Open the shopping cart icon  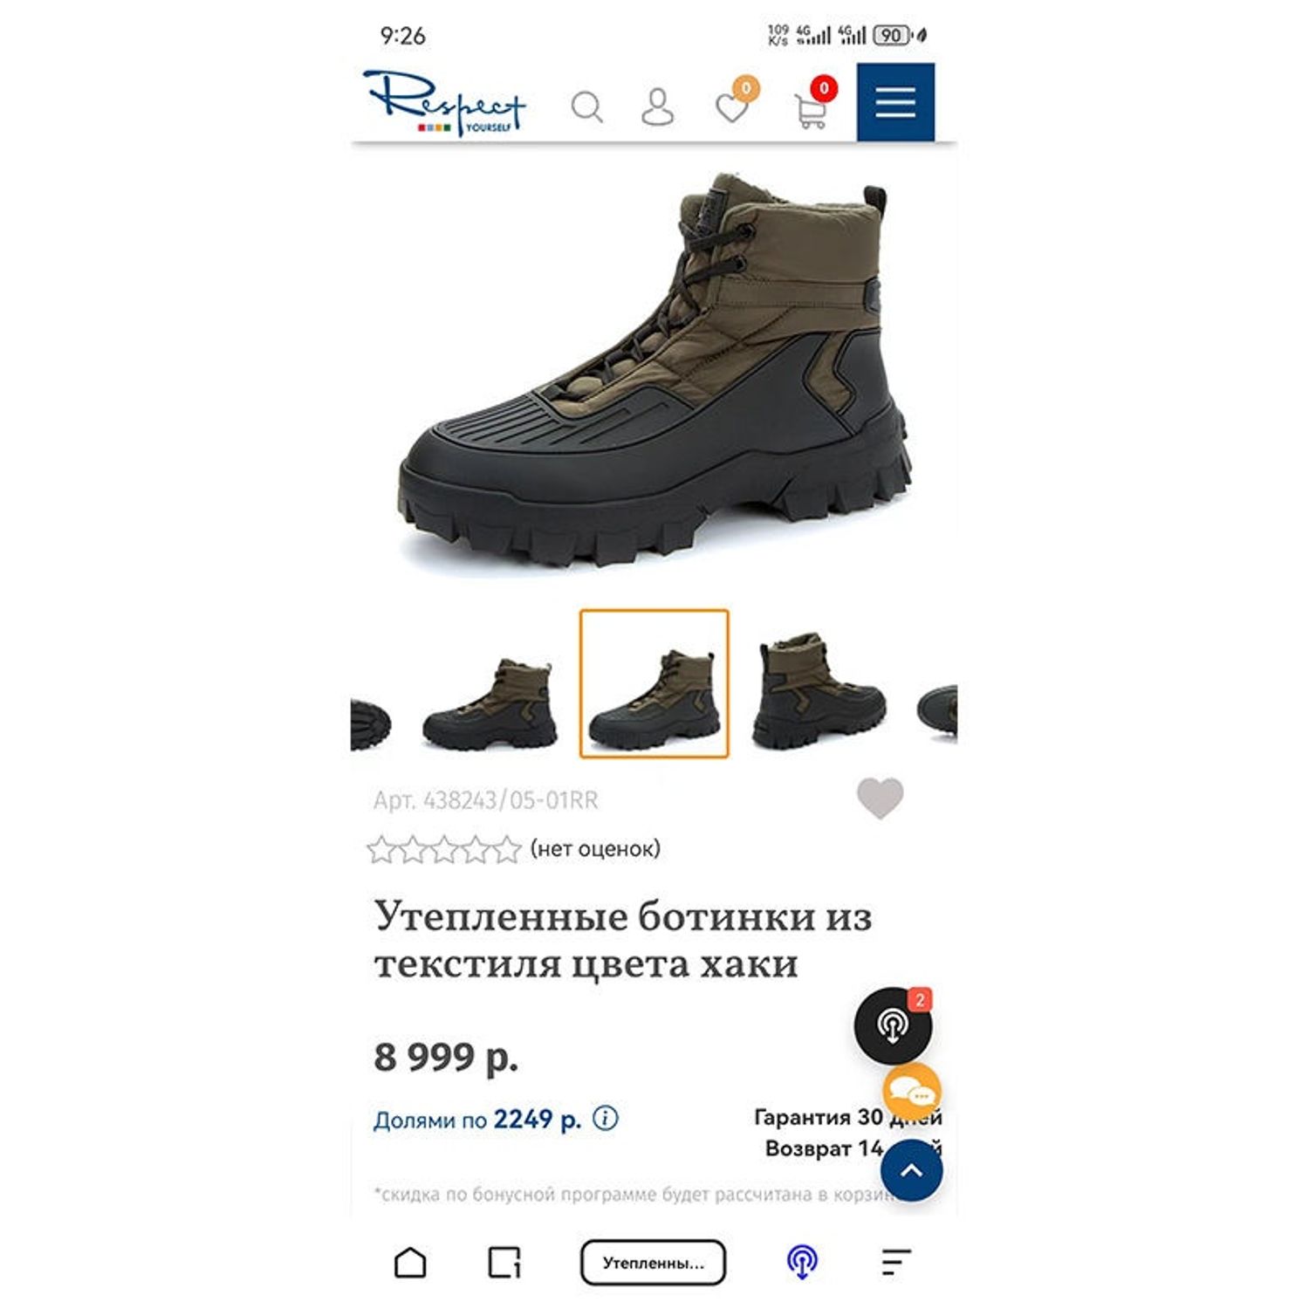pos(813,105)
